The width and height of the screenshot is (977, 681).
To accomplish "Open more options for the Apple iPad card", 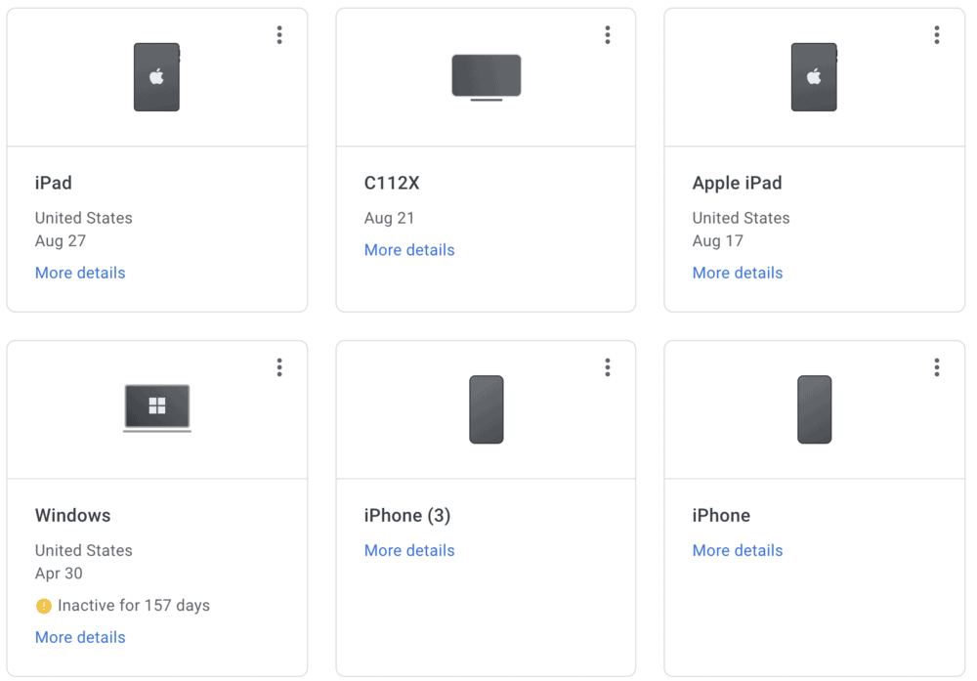I will (x=936, y=34).
